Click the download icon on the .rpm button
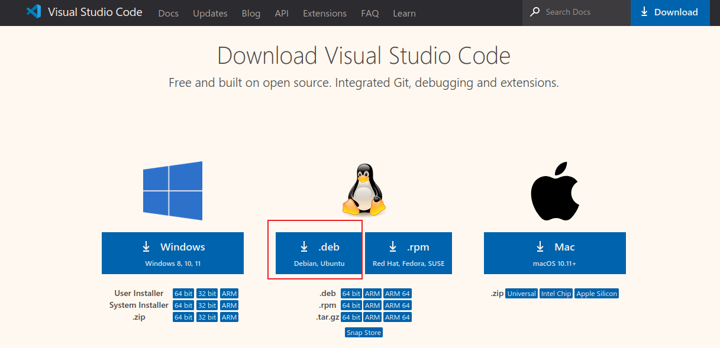Image resolution: width=720 pixels, height=348 pixels. point(392,246)
